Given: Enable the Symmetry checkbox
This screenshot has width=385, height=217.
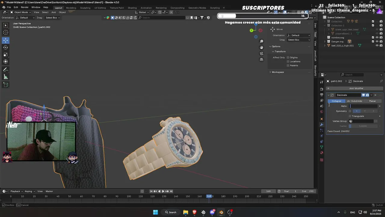Looking at the screenshot, I should point(350,111).
